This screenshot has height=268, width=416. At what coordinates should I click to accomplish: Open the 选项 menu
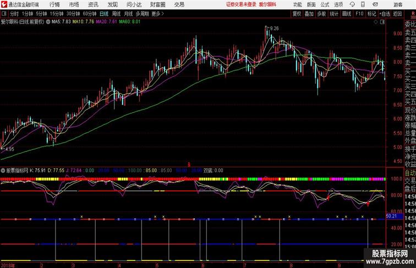(338, 4)
